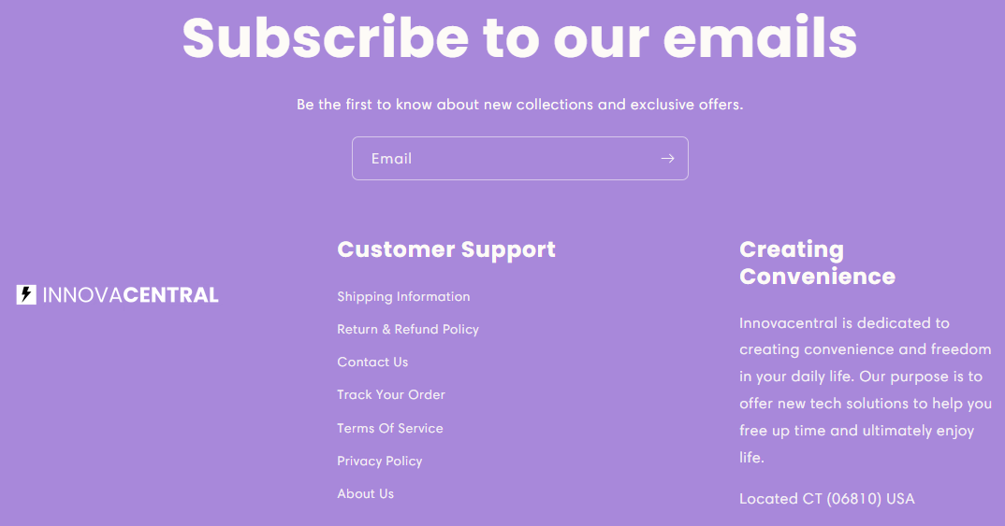1005x526 pixels.
Task: Click the arrow icon to submit email
Action: [x=667, y=158]
